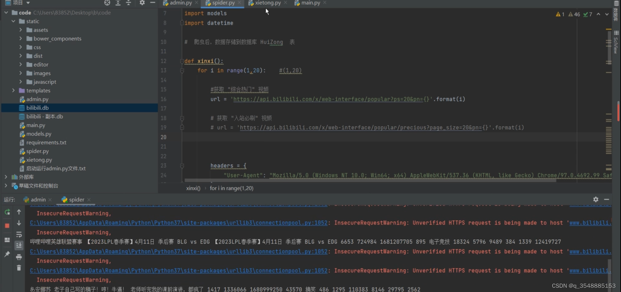Click for-loop breadcrumb item
Viewport: 621px width, 292px height.
point(232,188)
